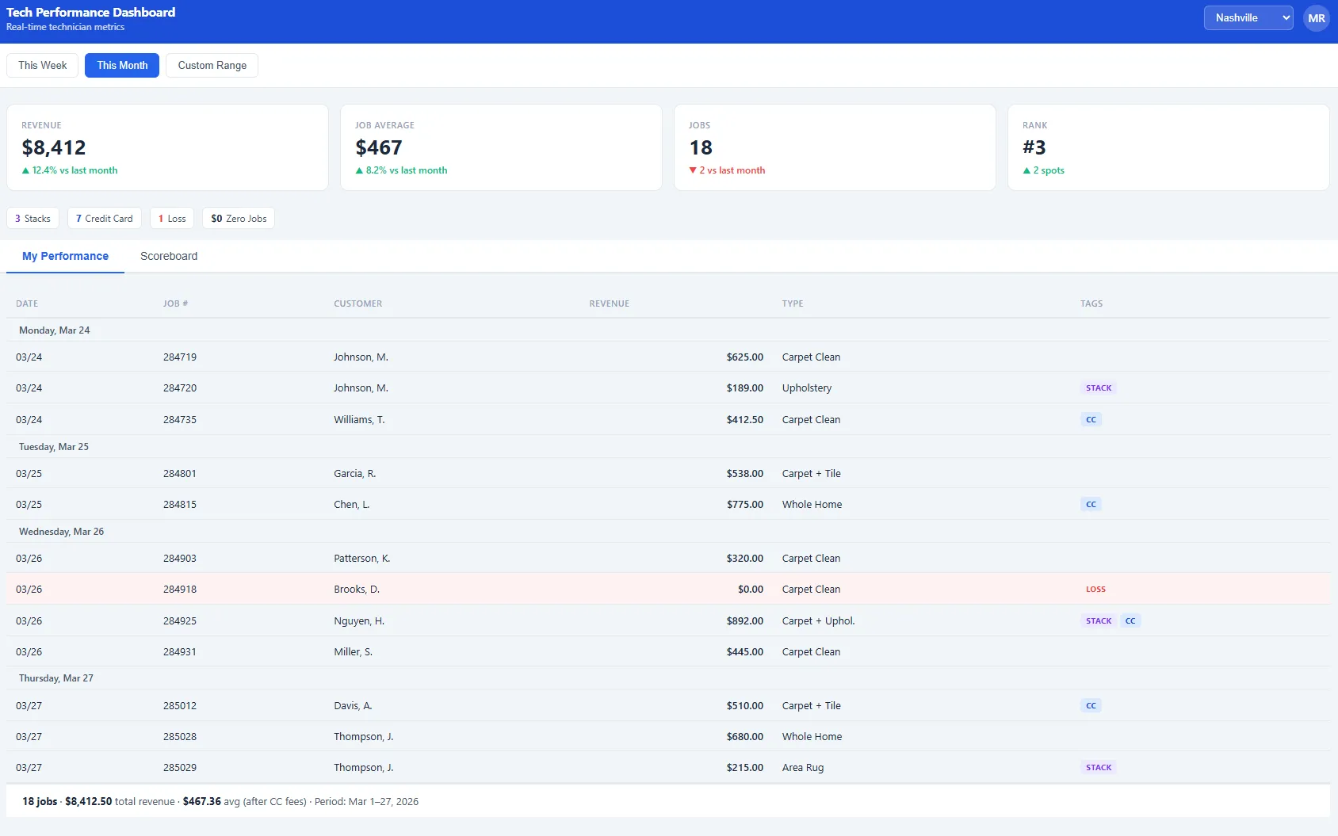Viewport: 1338px width, 836px height.
Task: Click the CC tag on the Williams, T. row
Action: pos(1091,419)
